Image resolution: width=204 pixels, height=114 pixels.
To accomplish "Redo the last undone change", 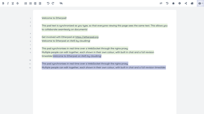I will coord(53,3).
